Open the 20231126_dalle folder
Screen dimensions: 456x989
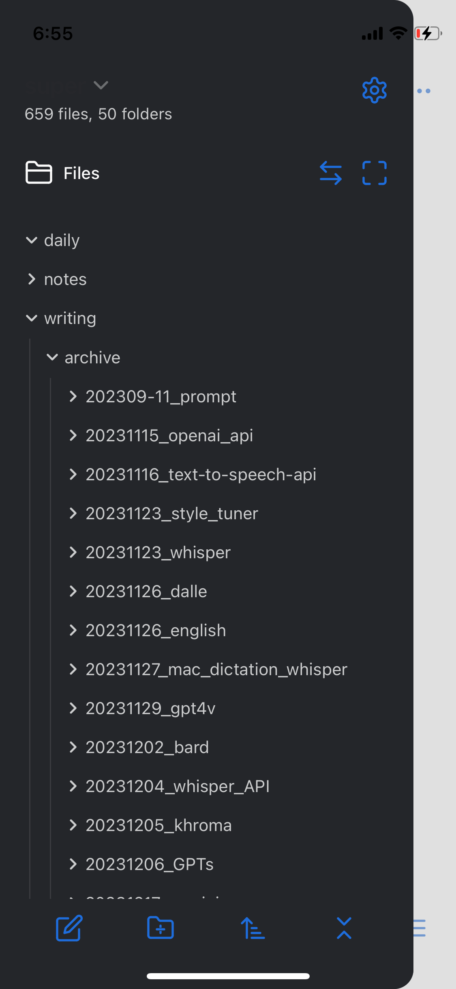click(146, 592)
